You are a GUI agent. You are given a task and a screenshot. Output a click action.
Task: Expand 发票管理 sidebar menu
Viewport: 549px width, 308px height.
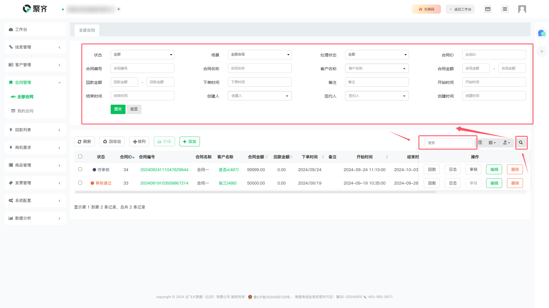pos(35,183)
